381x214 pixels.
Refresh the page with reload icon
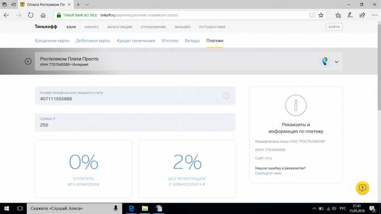coord(30,15)
